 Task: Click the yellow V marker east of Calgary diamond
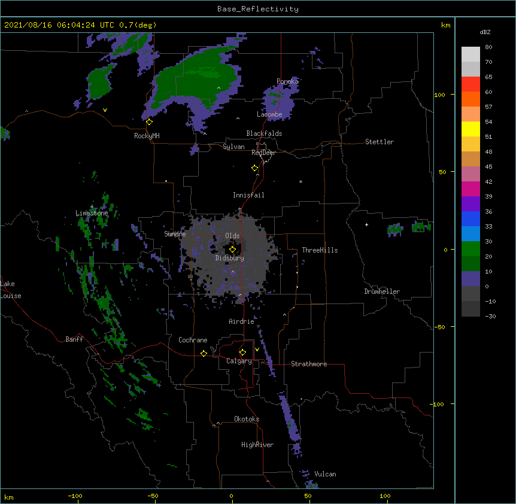[257, 350]
